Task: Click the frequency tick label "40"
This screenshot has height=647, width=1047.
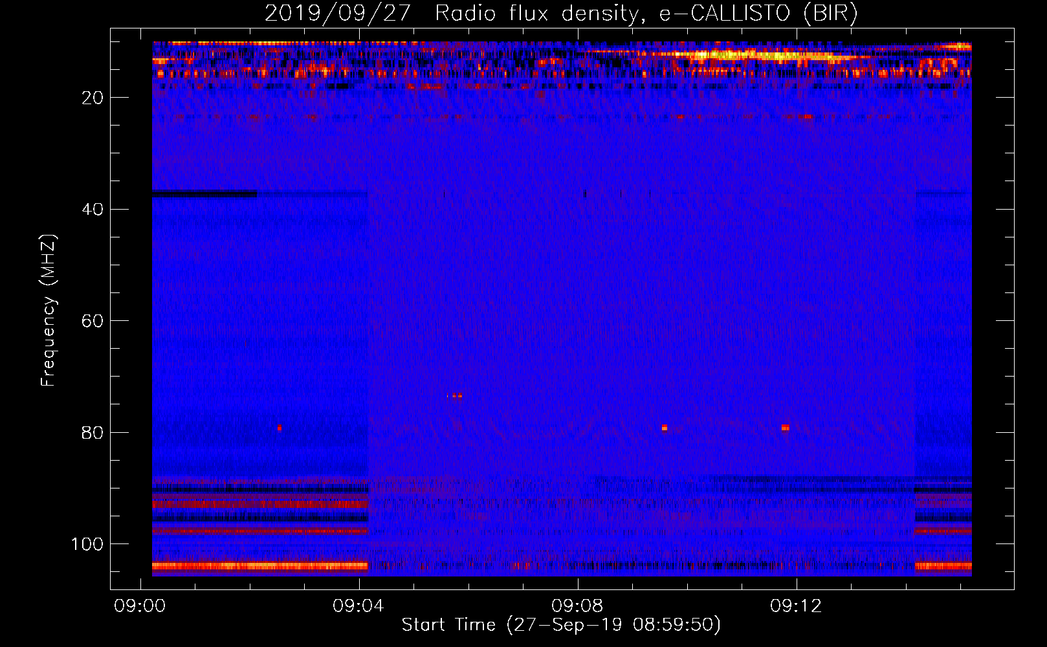Action: point(93,210)
